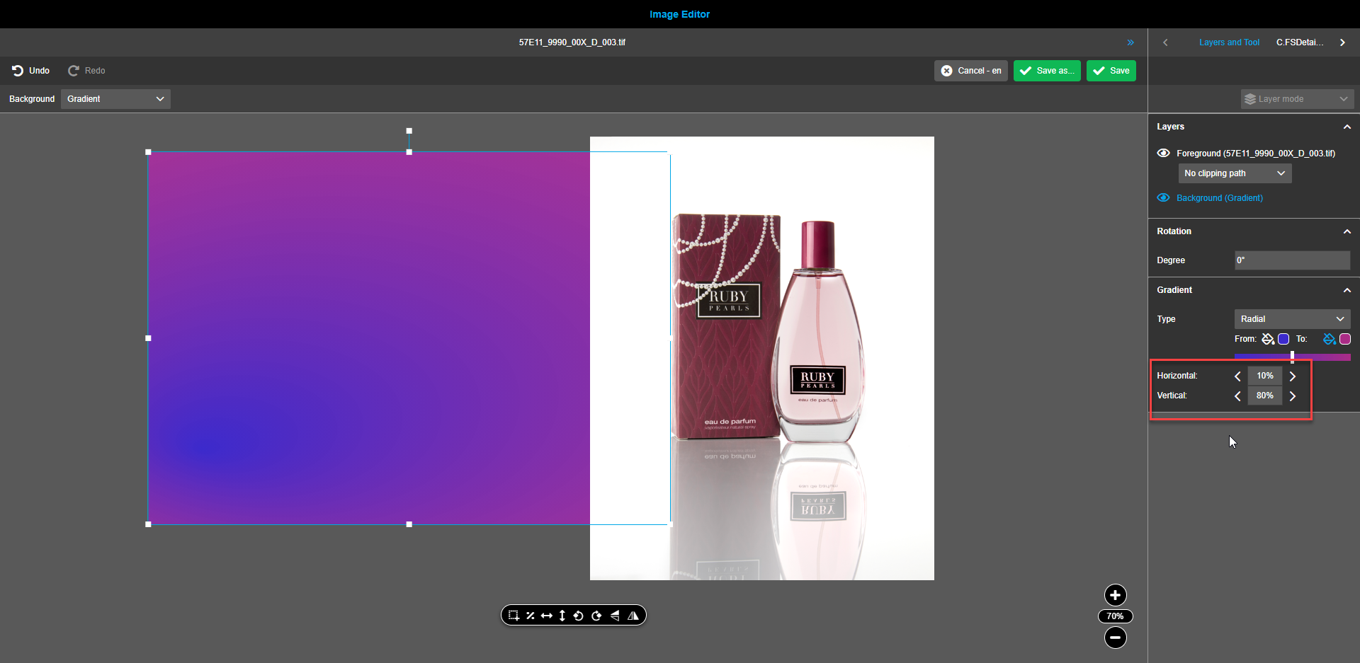Click the Undo button
The height and width of the screenshot is (663, 1360).
[x=30, y=70]
